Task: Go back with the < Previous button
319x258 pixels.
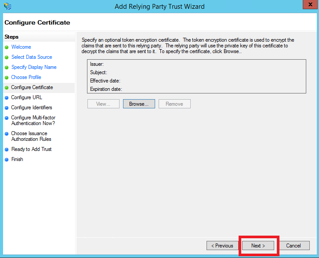Action: point(222,246)
